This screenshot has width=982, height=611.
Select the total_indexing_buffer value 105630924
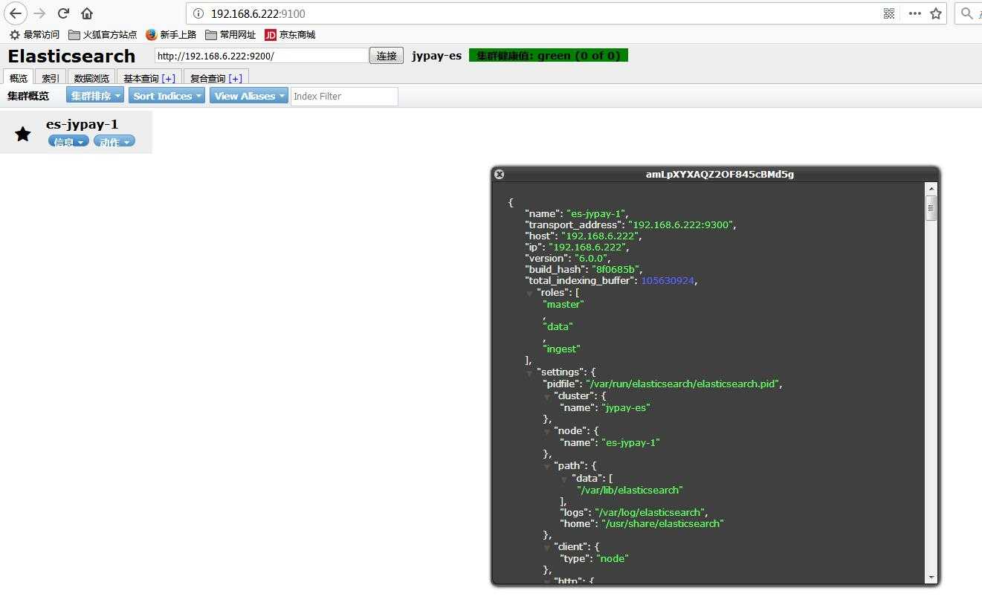click(668, 280)
